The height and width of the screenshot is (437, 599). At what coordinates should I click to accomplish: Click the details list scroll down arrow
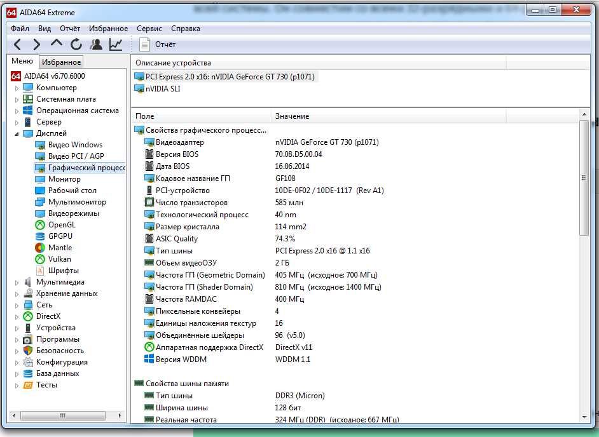click(x=584, y=417)
